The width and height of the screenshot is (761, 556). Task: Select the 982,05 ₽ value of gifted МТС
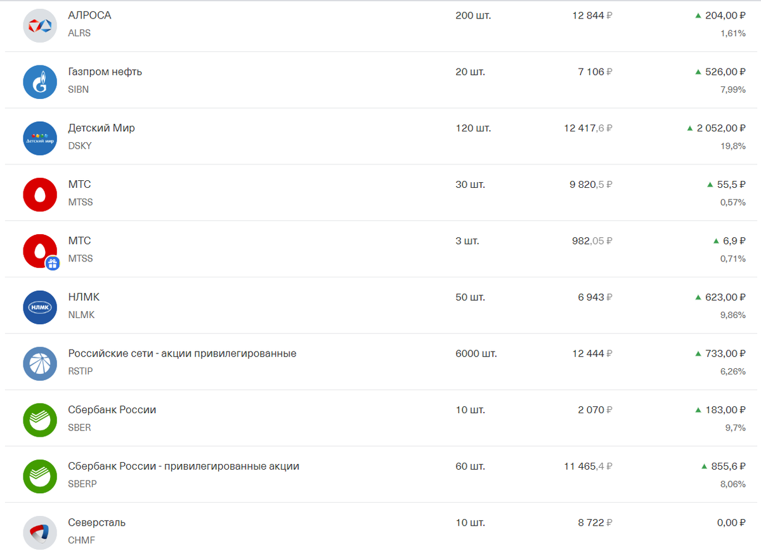[592, 241]
